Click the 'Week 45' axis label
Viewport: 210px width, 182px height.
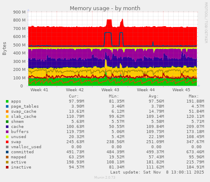181,90
